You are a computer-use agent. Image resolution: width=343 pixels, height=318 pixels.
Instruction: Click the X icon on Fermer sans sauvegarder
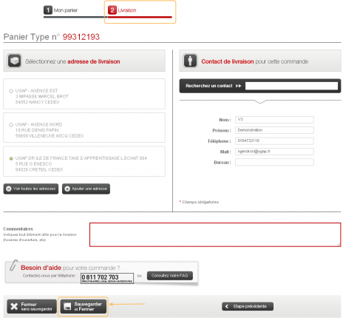[x=14, y=306]
